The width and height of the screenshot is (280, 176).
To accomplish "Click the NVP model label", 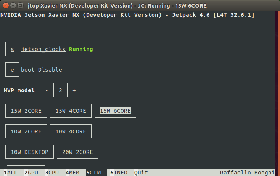I will click(x=19, y=90).
